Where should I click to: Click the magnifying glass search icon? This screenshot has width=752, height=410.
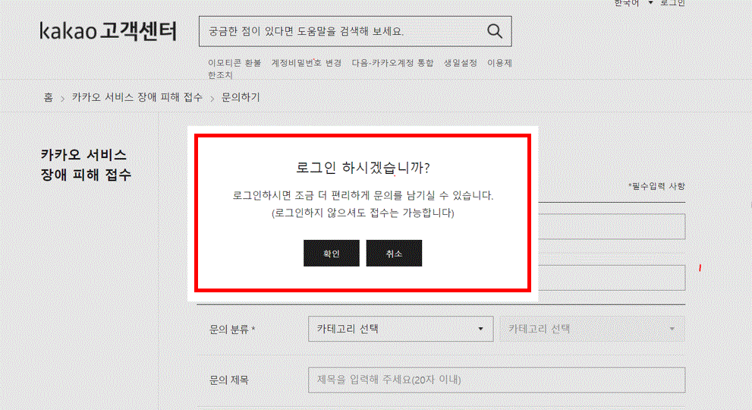pos(495,31)
